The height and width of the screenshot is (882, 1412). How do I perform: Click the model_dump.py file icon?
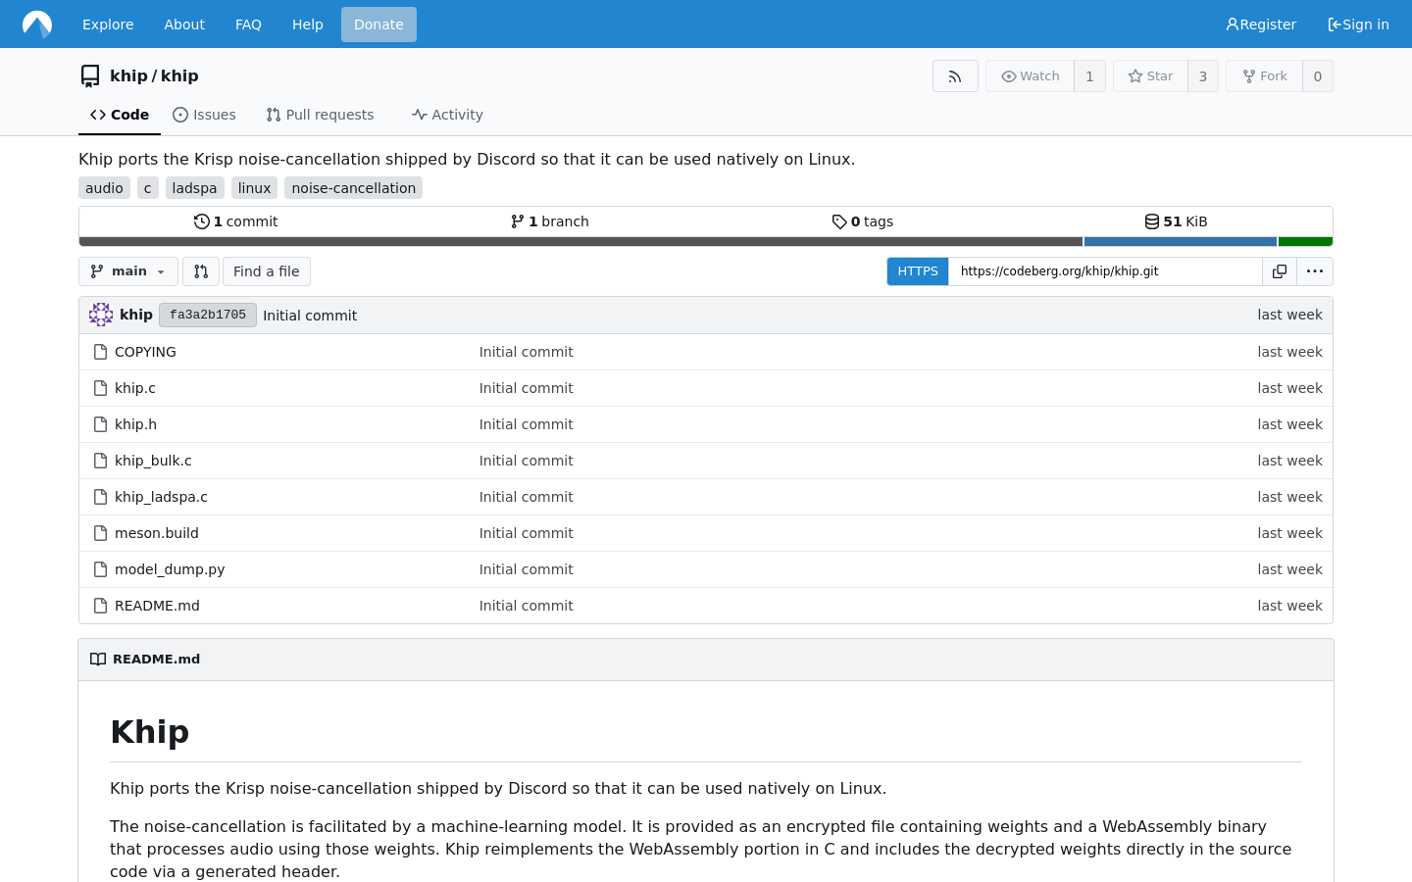pos(100,569)
